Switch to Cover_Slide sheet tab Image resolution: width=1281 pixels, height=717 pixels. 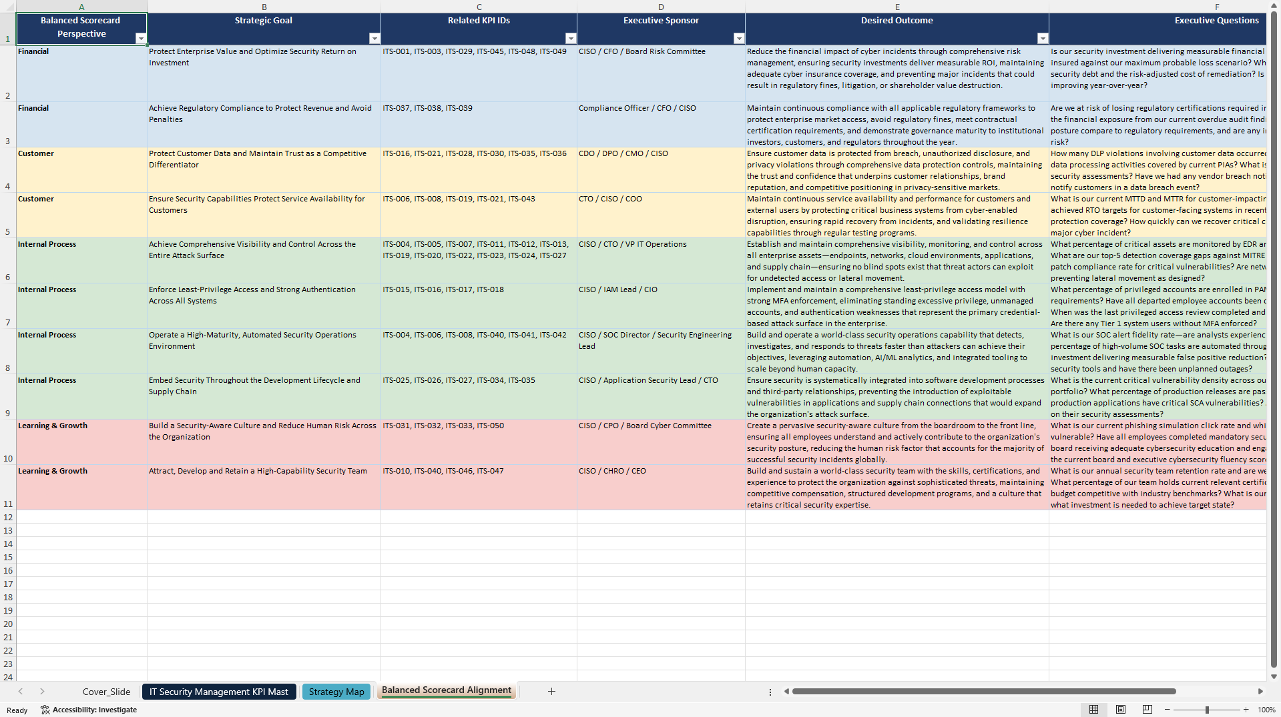tap(106, 692)
